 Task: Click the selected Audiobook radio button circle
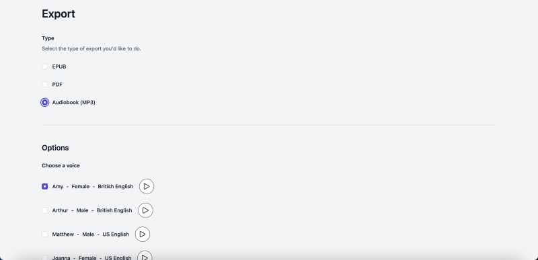click(x=44, y=102)
